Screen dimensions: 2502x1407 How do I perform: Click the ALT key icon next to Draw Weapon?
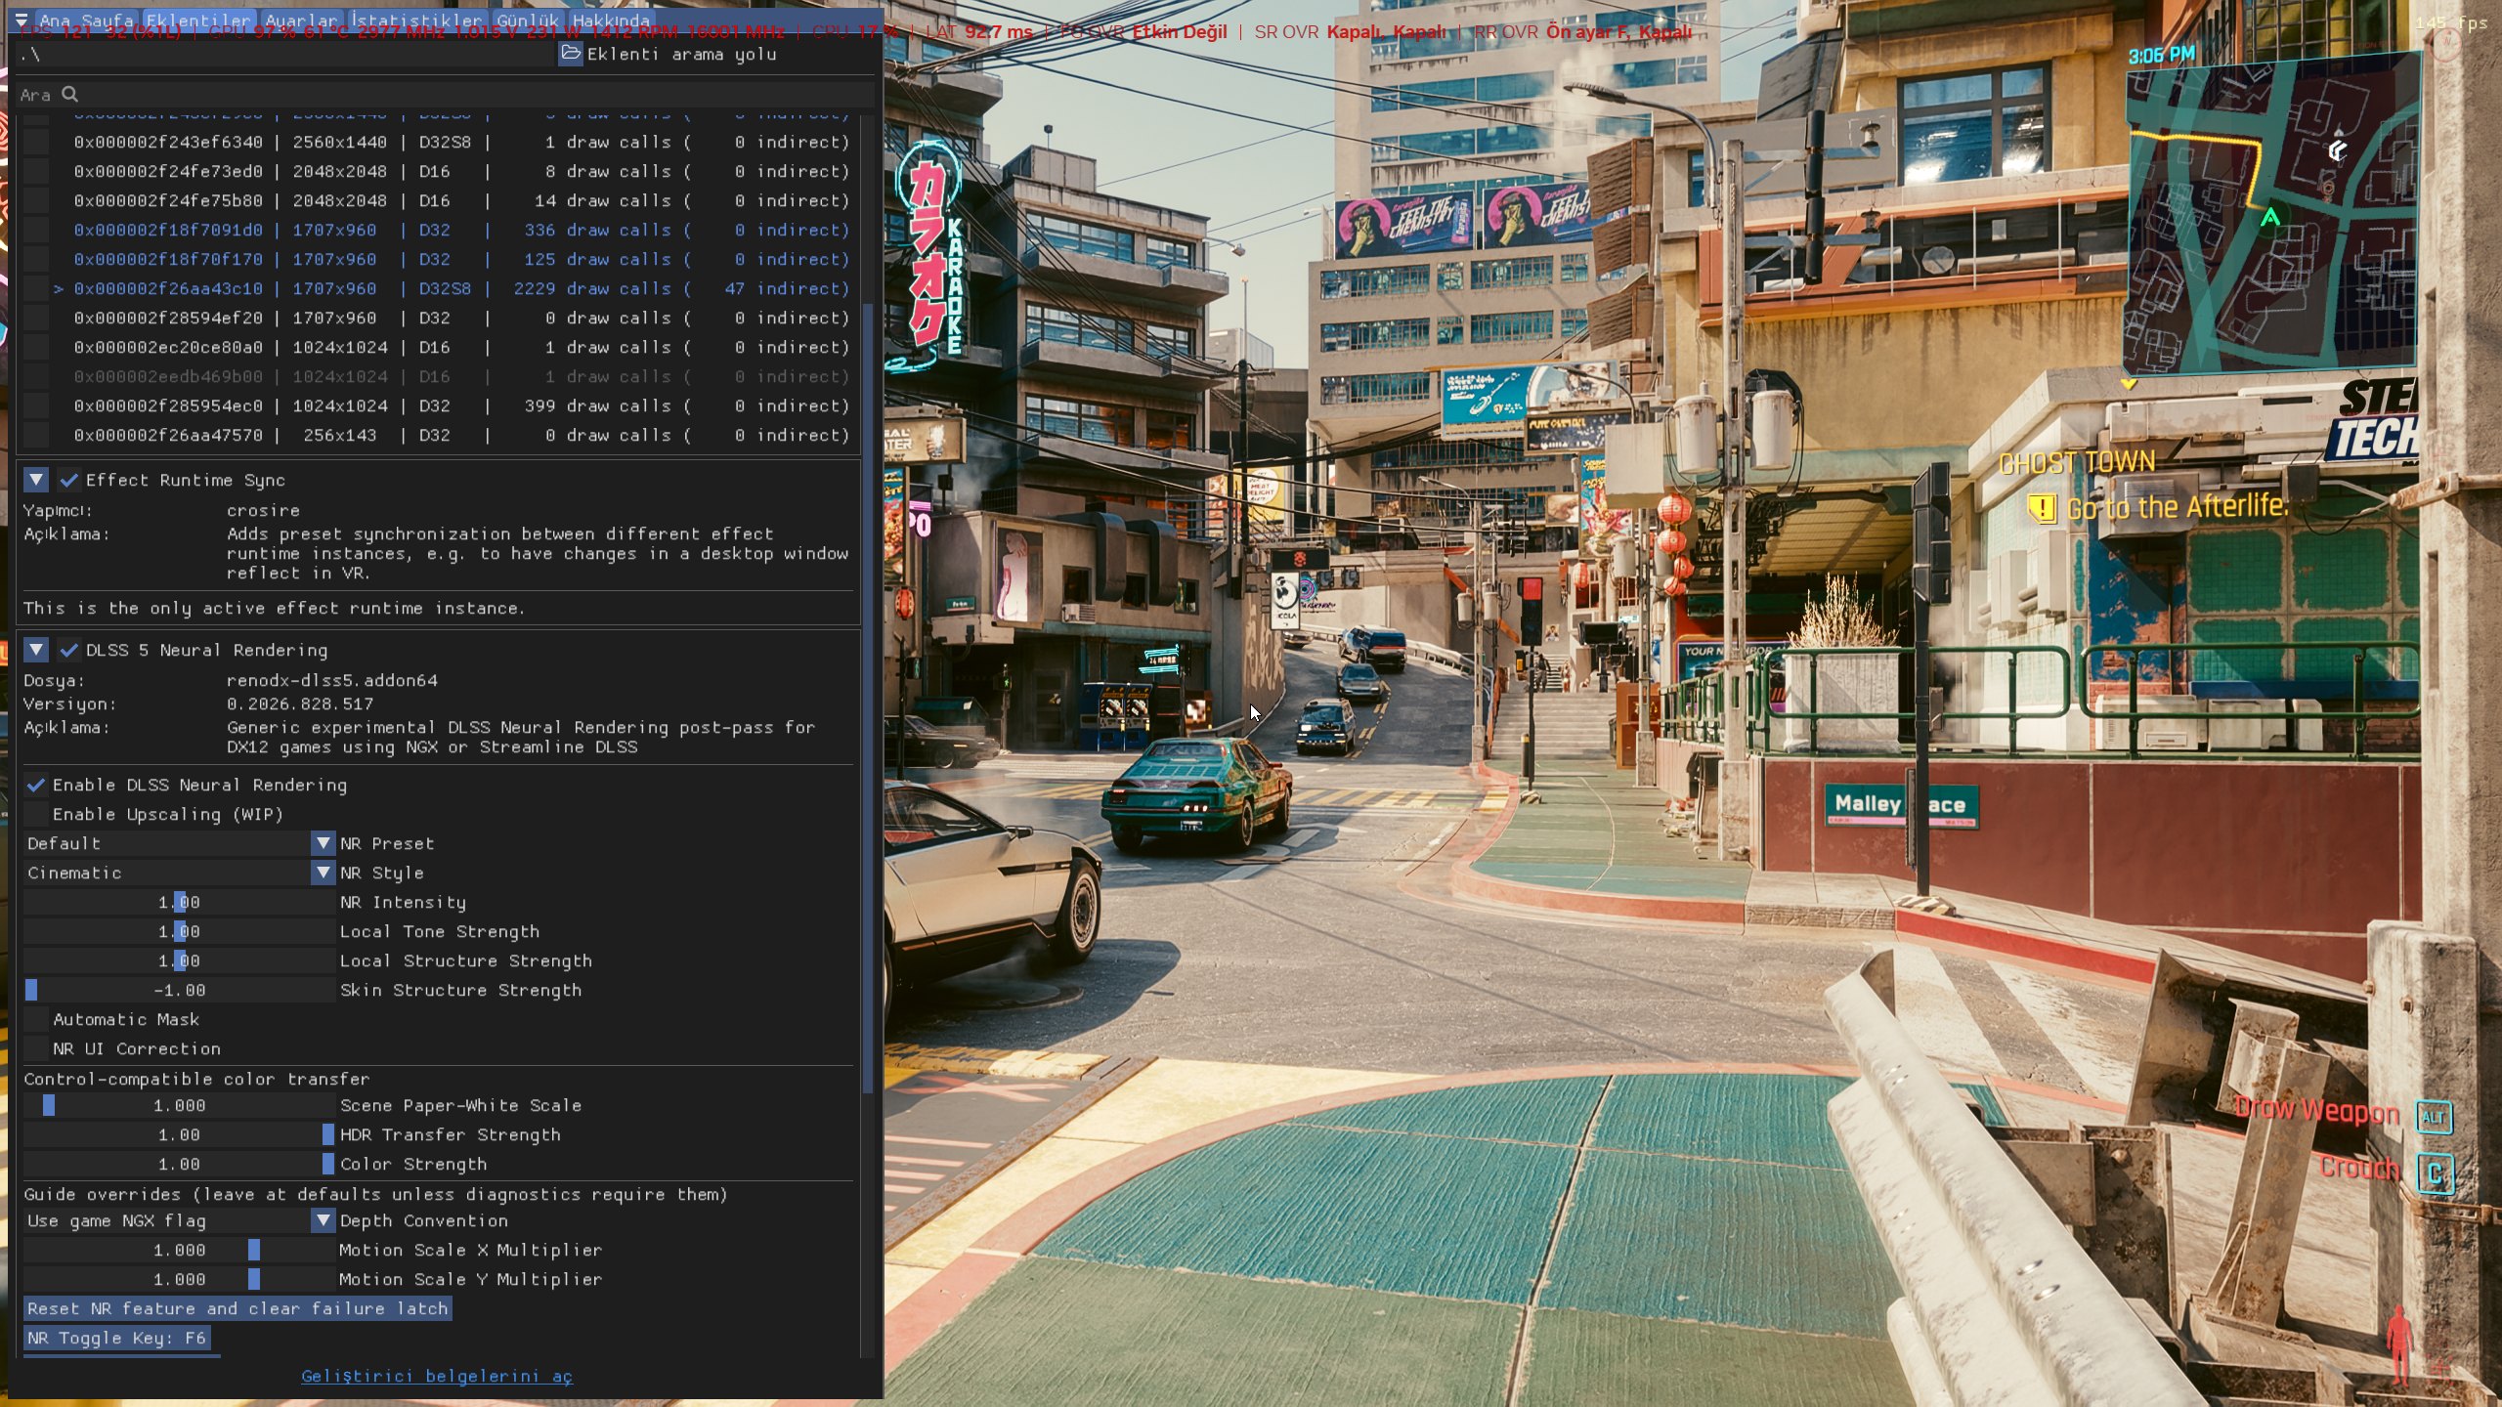[x=2433, y=1117]
